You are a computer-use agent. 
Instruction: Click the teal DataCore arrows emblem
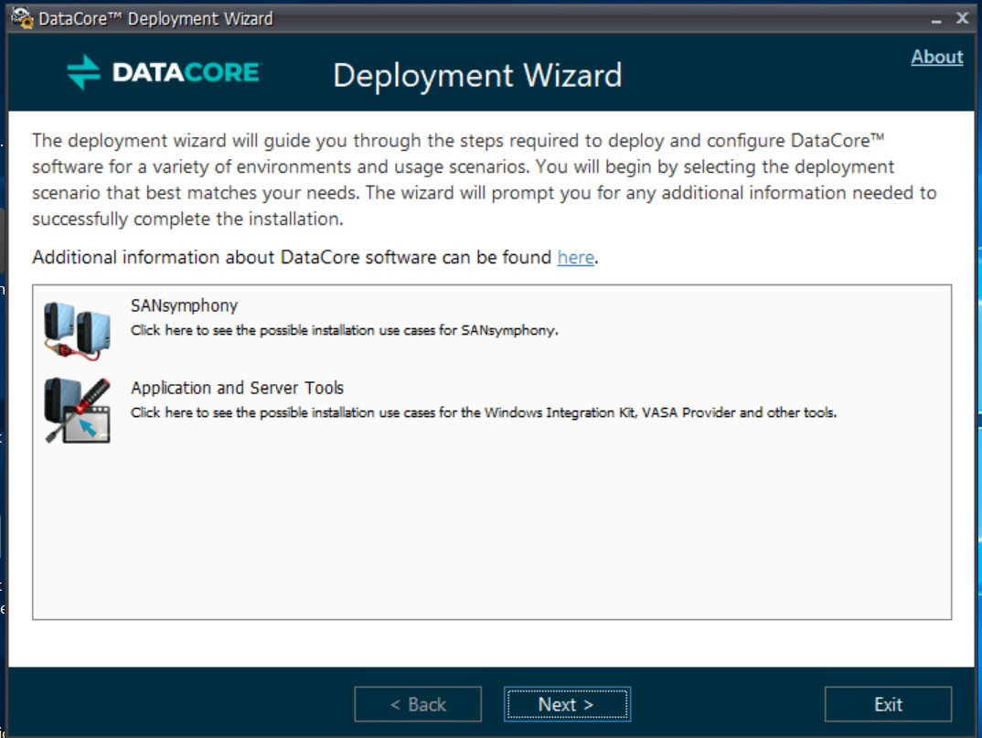(80, 74)
